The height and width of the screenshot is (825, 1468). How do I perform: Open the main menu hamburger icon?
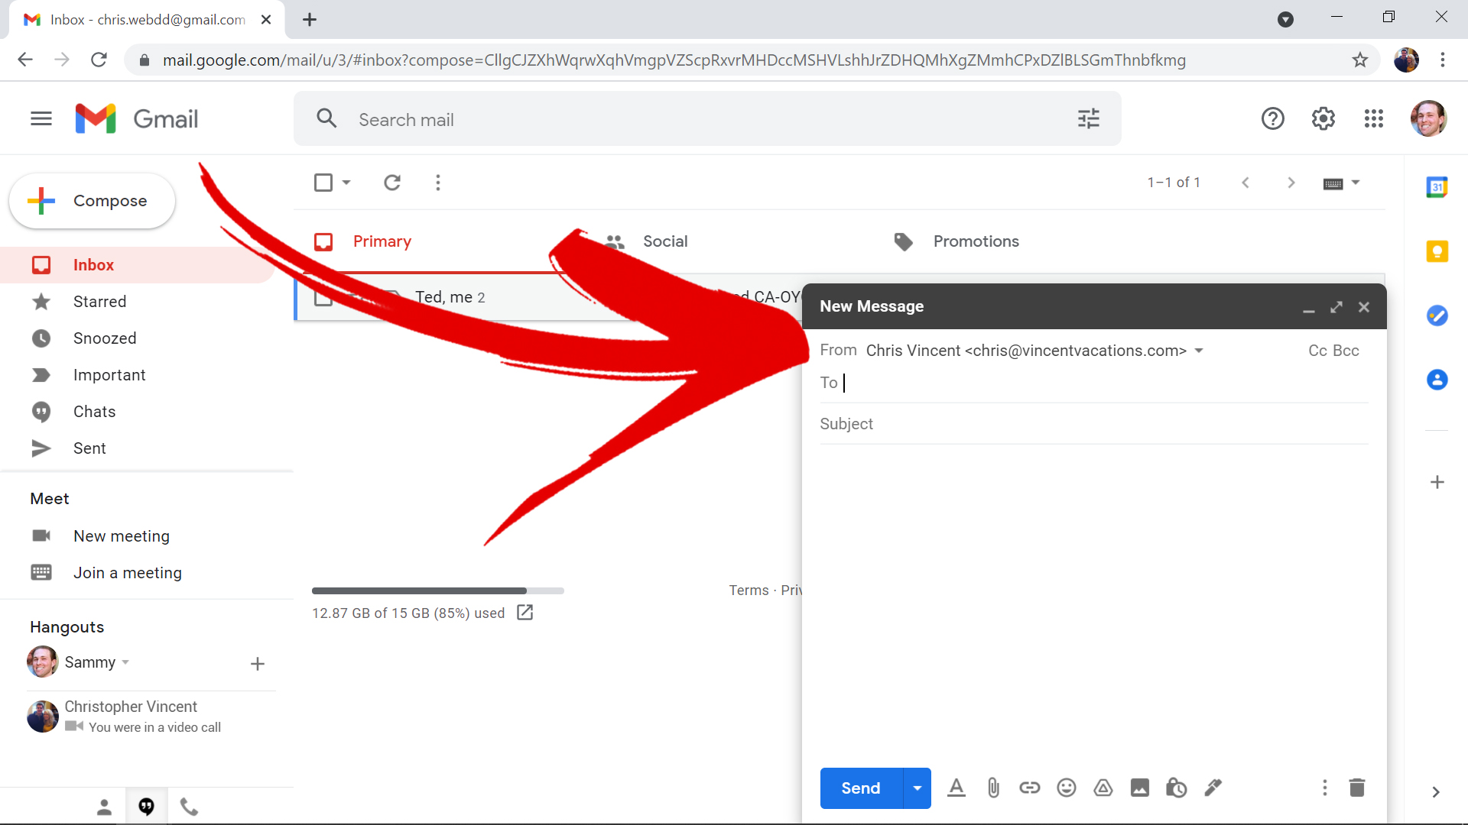[41, 118]
